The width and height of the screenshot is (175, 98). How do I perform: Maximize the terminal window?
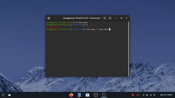point(121,18)
